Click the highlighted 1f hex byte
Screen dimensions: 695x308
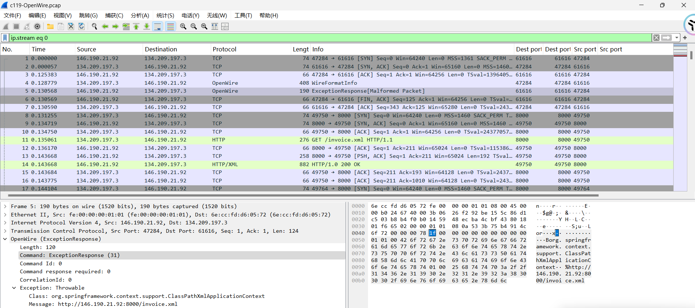(x=432, y=233)
